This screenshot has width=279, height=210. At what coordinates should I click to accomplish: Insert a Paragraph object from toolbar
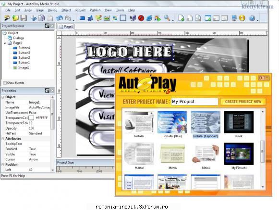[x=98, y=18]
